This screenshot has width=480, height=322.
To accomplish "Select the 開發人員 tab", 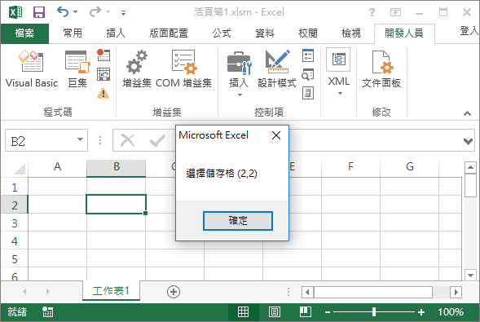I will coord(404,33).
